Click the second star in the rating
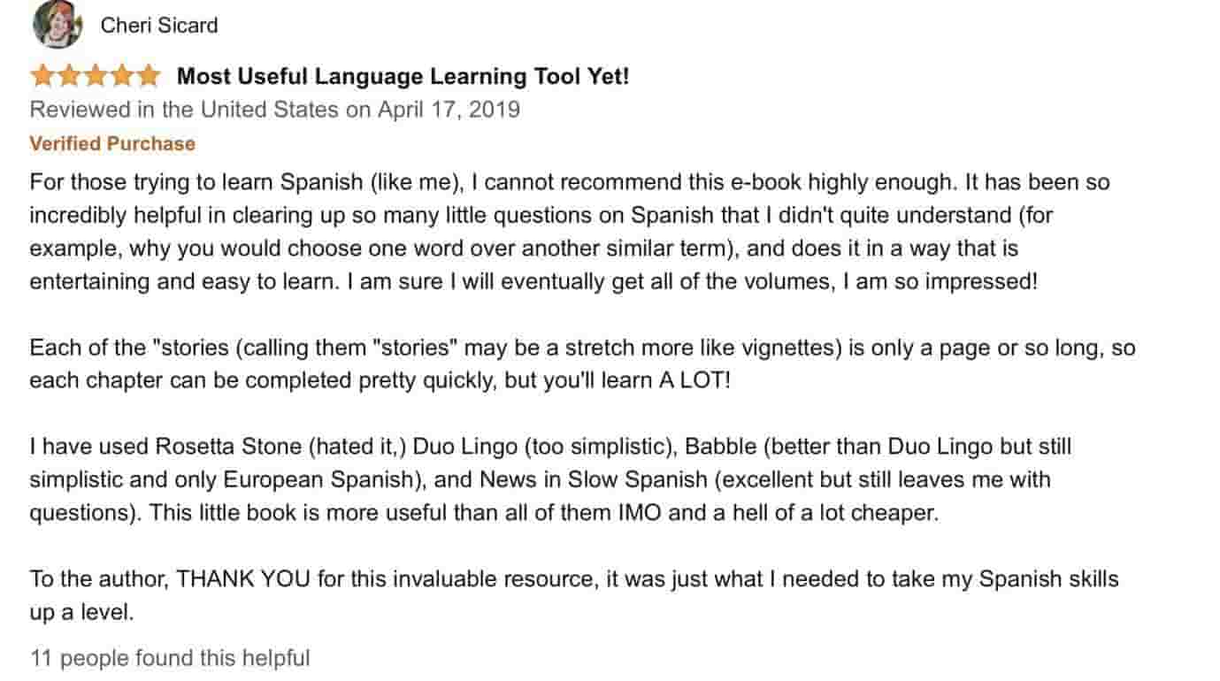 coord(69,76)
